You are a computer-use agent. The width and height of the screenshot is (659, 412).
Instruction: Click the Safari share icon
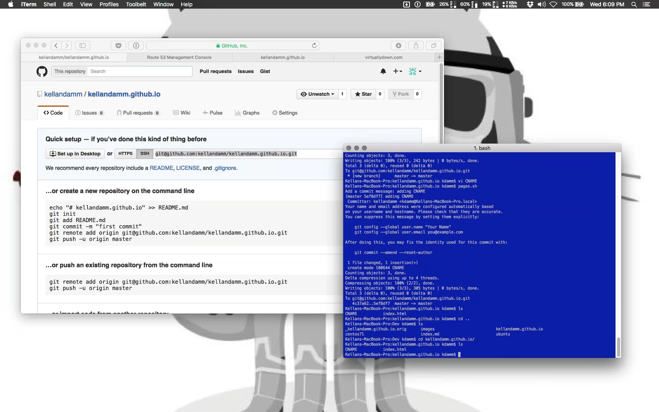pos(415,46)
